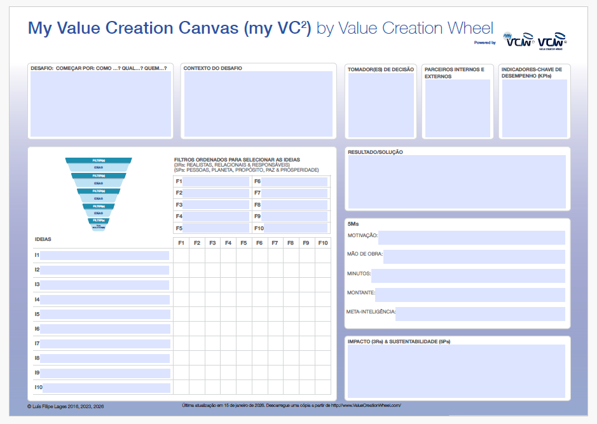Viewport: 597px width, 424px height.
Task: Click the MÃO DE OBRA input field
Action: pos(474,257)
